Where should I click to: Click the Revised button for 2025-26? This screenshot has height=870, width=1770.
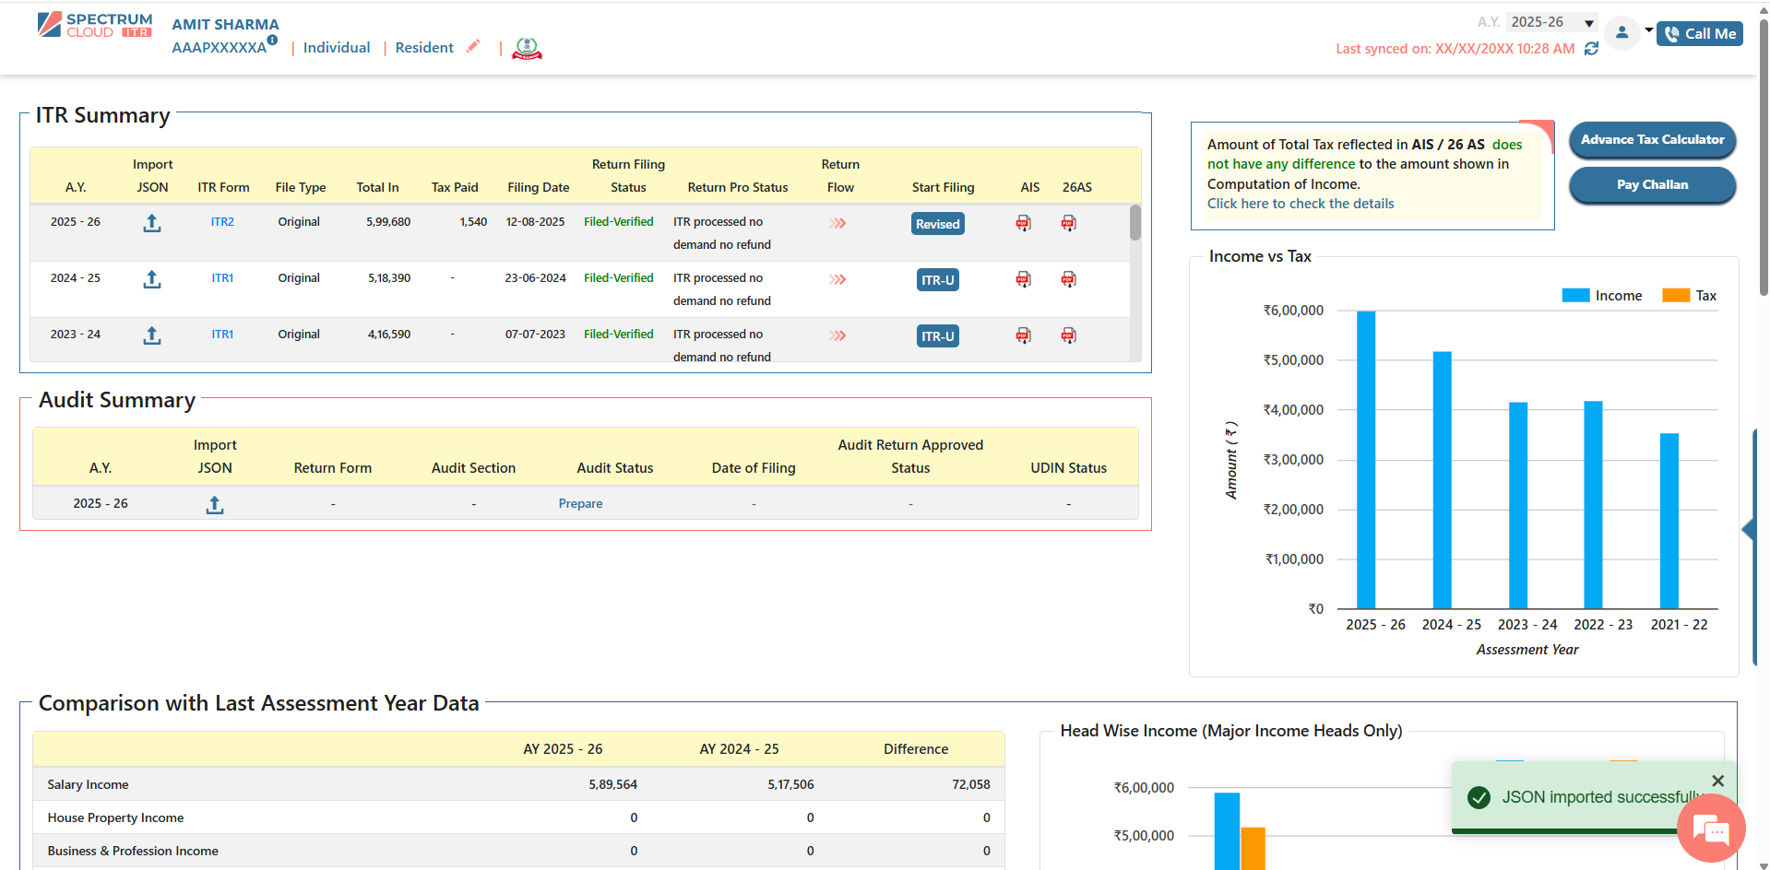click(937, 224)
